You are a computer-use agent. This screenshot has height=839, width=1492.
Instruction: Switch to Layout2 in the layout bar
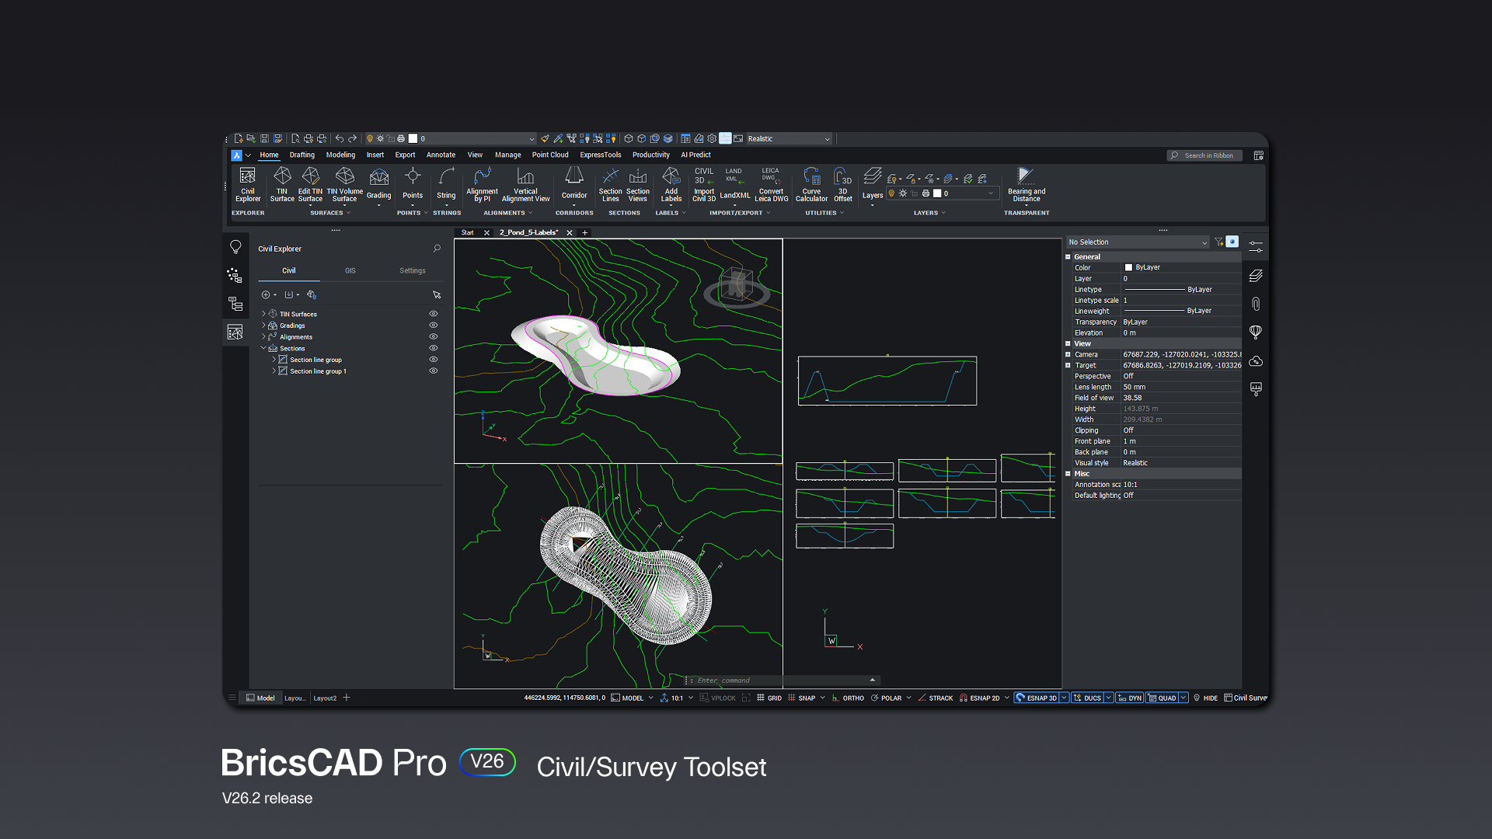(x=326, y=698)
